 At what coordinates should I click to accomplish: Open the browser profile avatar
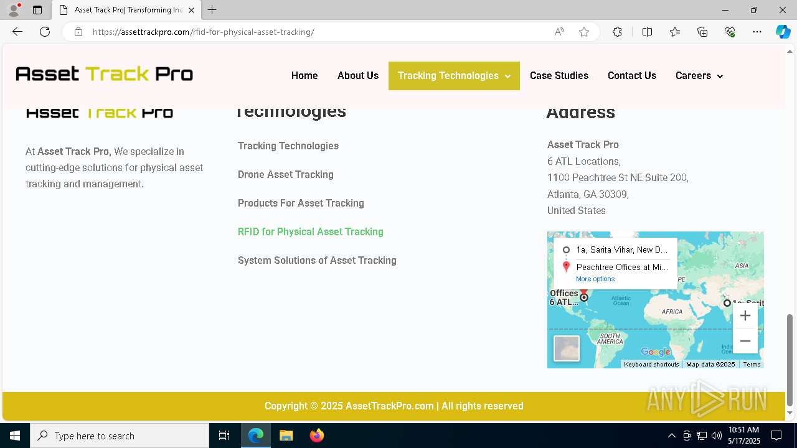pyautogui.click(x=14, y=10)
